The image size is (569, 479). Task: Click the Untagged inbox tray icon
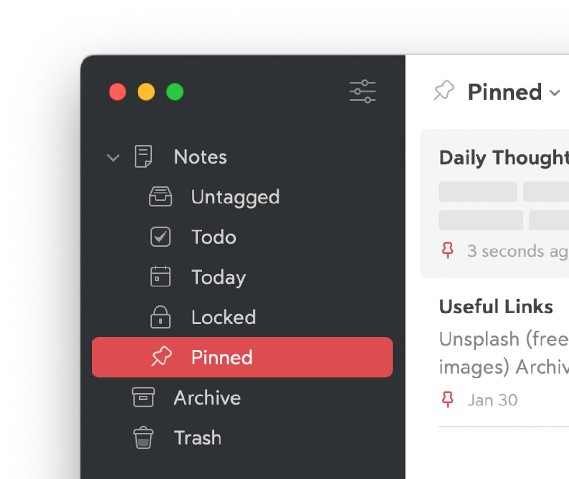160,197
